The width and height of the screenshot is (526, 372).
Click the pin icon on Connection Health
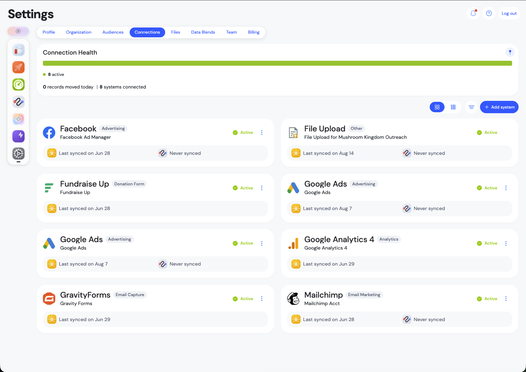tap(510, 52)
